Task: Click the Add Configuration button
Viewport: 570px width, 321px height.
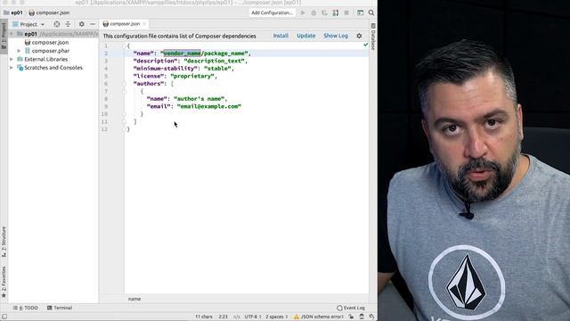Action: click(x=272, y=12)
